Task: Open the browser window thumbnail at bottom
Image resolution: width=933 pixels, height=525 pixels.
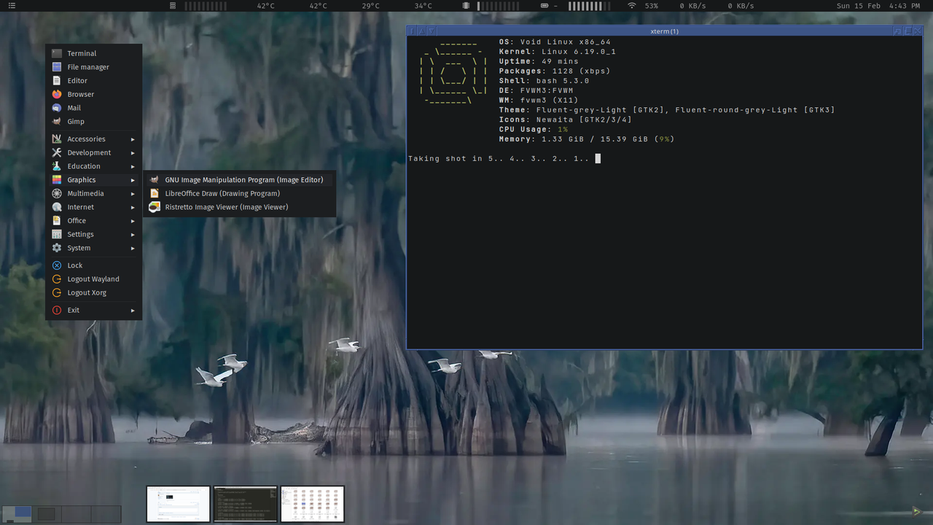Action: coord(178,504)
